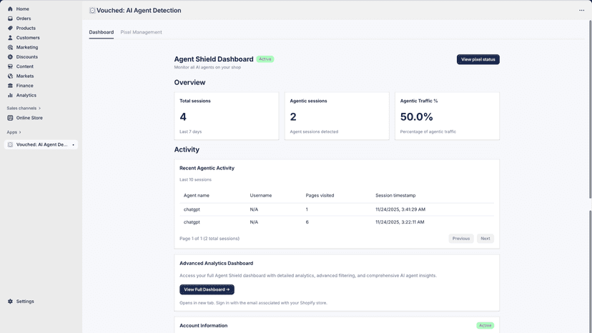Click the Username column header
The height and width of the screenshot is (333, 592).
pos(261,196)
